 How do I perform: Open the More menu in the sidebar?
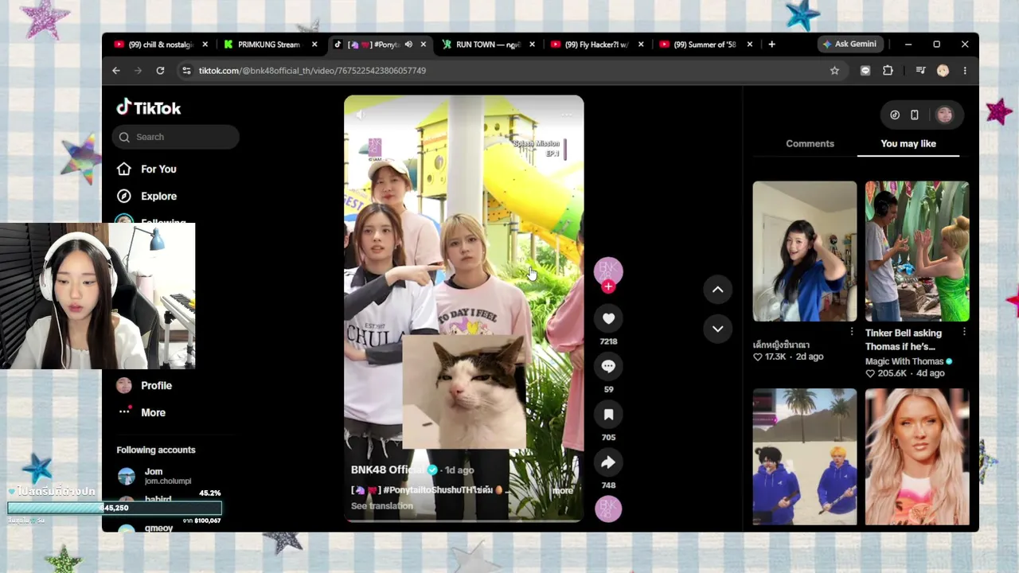click(141, 412)
